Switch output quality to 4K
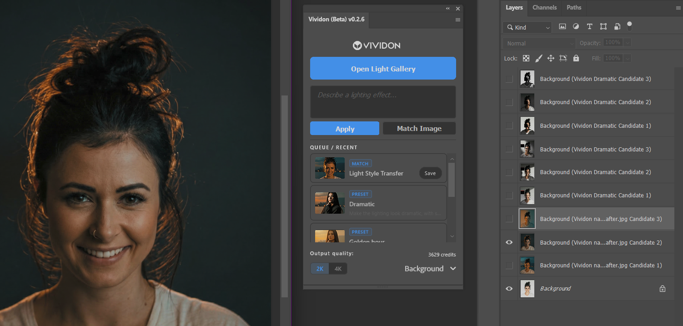This screenshot has height=326, width=683. tap(338, 269)
